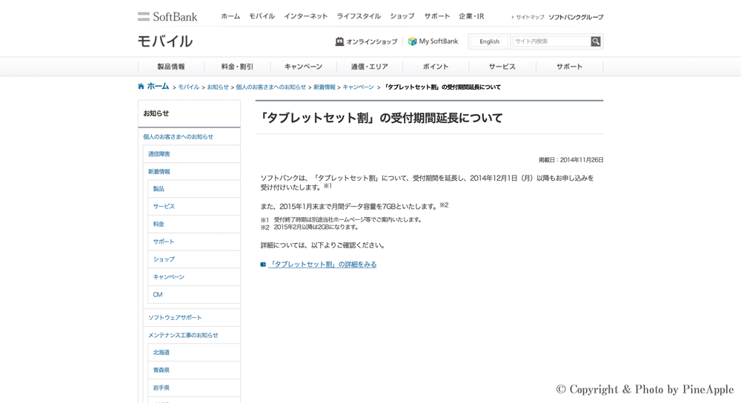Open インターネット in top navigation
This screenshot has width=741, height=403.
306,16
